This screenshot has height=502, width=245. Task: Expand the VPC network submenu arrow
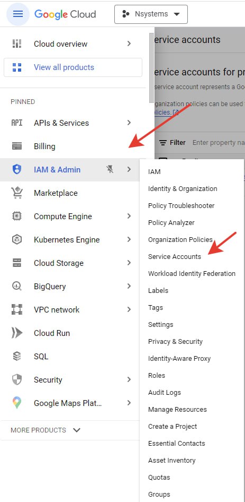coord(129,309)
